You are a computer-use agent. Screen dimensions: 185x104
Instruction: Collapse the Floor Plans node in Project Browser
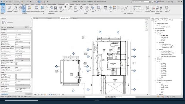(x=155, y=32)
